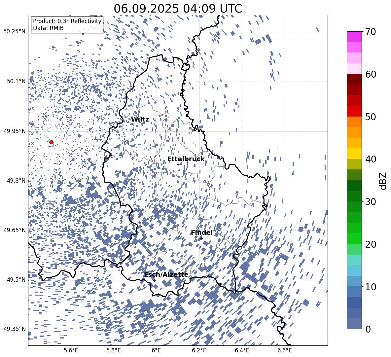The height and width of the screenshot is (357, 391).
Task: Click the 0 tick on the colorbar
Action: (368, 329)
